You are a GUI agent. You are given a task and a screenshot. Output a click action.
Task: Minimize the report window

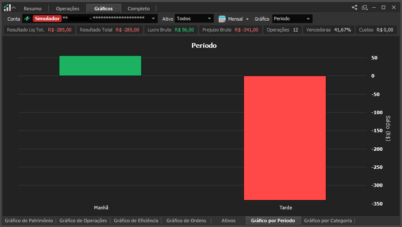374,7
